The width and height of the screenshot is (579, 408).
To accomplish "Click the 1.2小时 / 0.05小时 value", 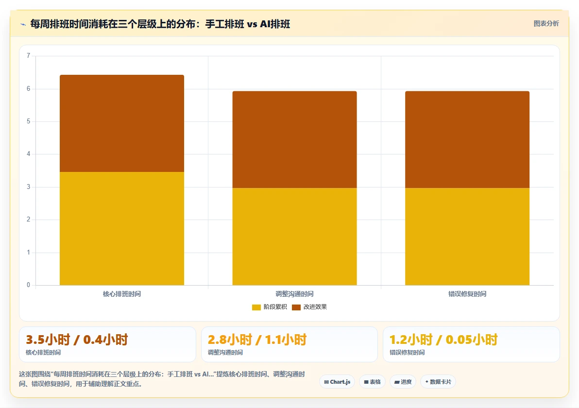I will [443, 340].
